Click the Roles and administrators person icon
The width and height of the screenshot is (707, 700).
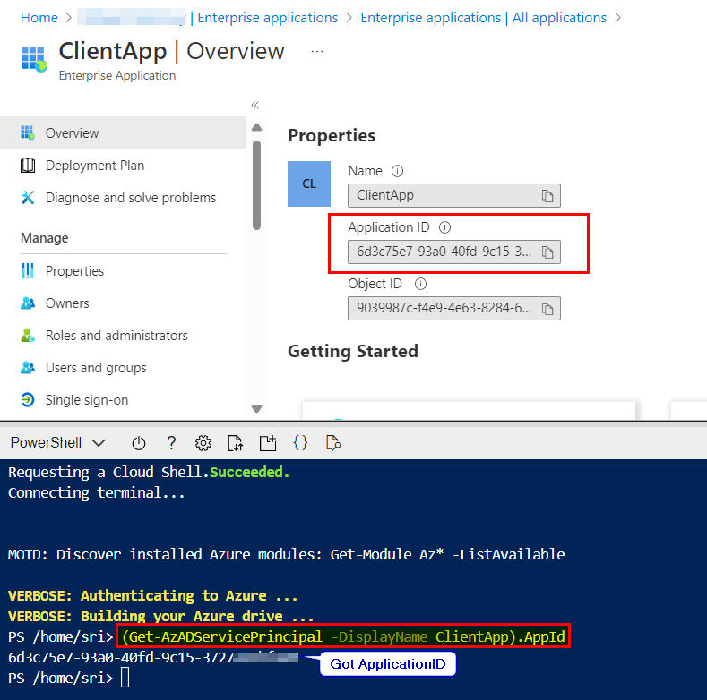[28, 336]
